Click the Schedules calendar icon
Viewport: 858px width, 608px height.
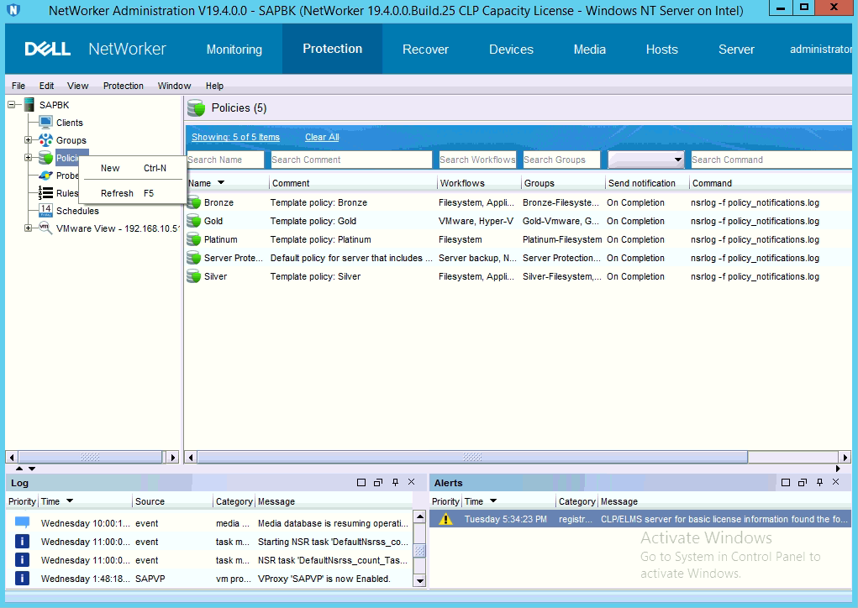click(x=46, y=211)
